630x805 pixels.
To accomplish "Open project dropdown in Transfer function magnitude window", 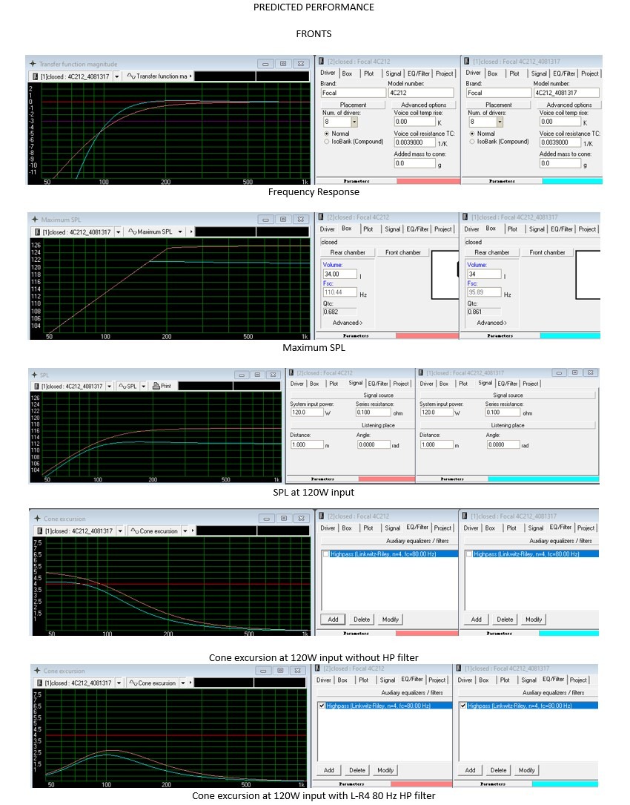I will 117,76.
